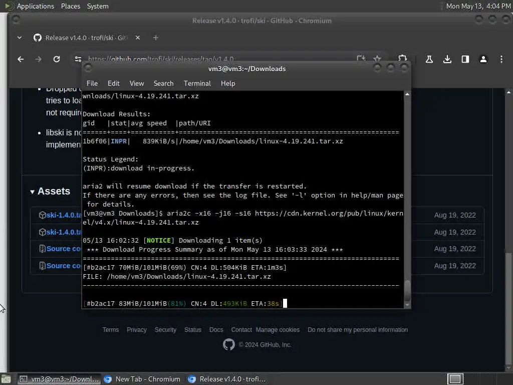This screenshot has height=385, width=513.
Task: Click the terminal scrollbar up arrow
Action: click(x=407, y=94)
